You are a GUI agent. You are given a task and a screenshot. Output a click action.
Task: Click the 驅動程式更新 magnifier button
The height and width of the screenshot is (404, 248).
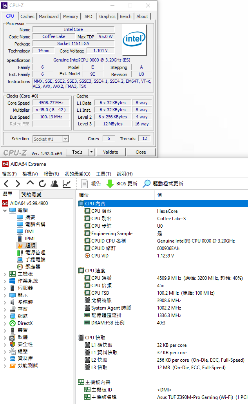tap(163, 184)
